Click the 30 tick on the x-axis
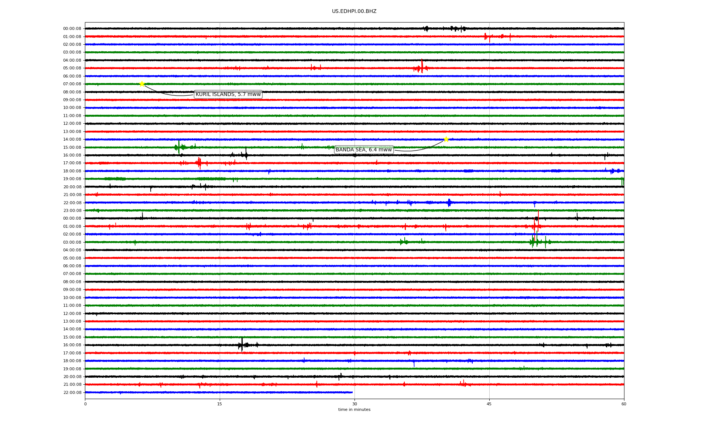 coord(354,404)
